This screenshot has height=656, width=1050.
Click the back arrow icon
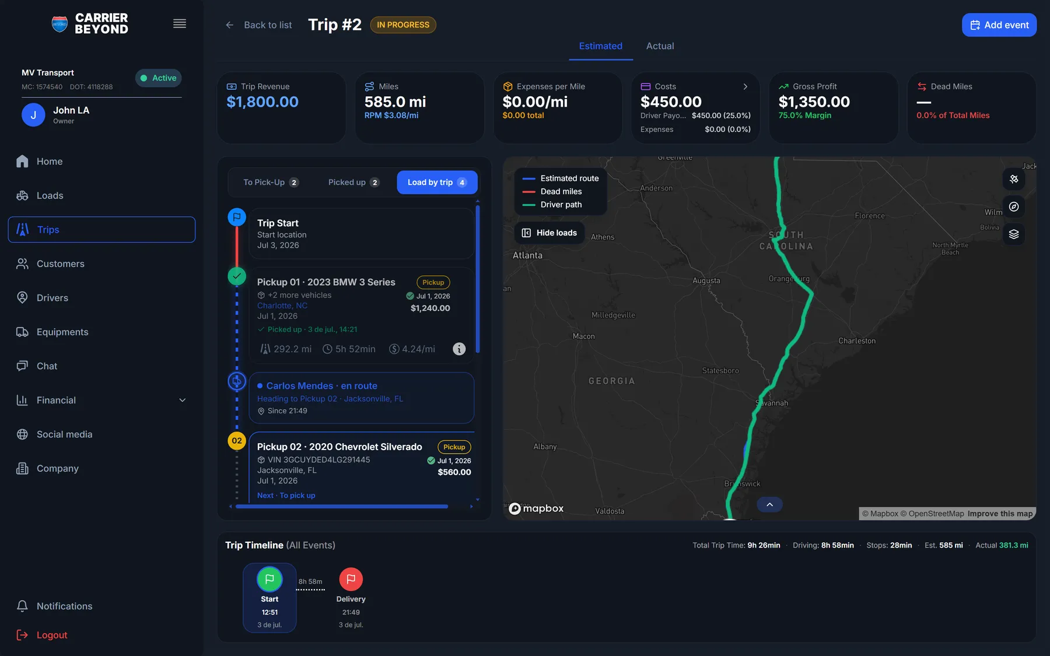coord(230,25)
